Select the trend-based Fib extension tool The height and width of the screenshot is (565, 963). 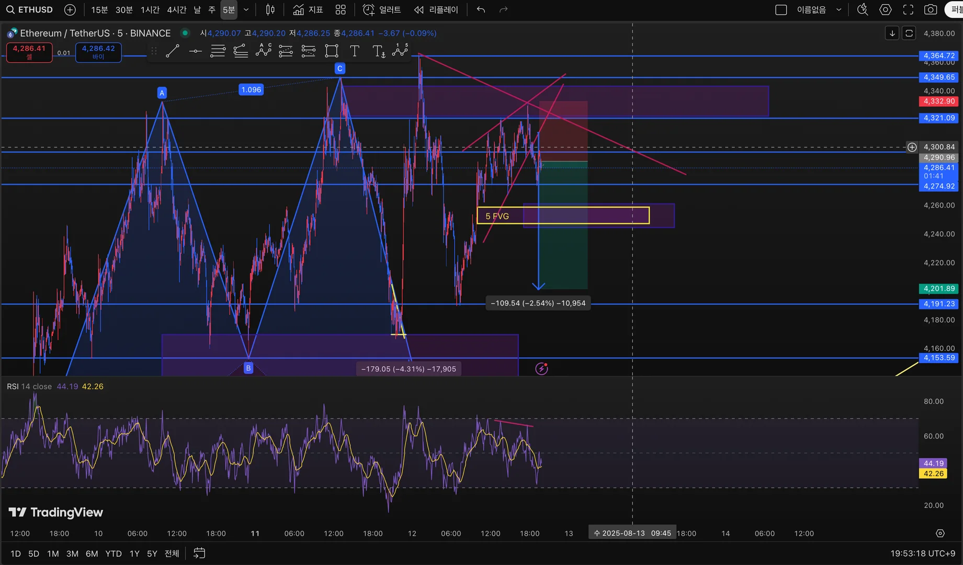coord(241,51)
